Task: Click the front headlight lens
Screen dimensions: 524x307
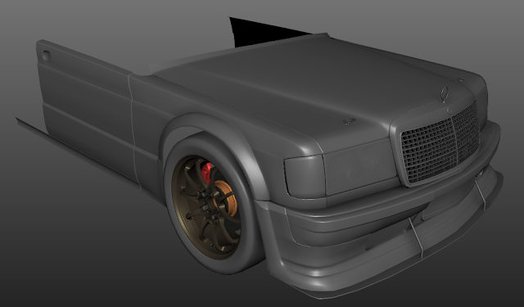Action: [360, 166]
